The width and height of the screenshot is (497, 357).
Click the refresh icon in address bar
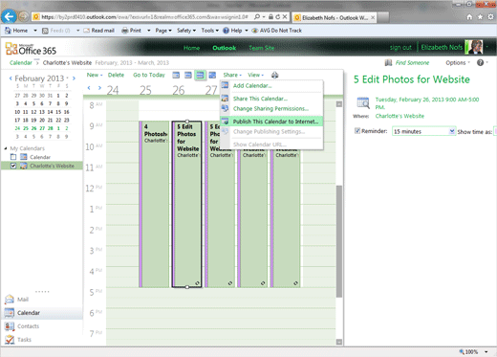tap(277, 17)
